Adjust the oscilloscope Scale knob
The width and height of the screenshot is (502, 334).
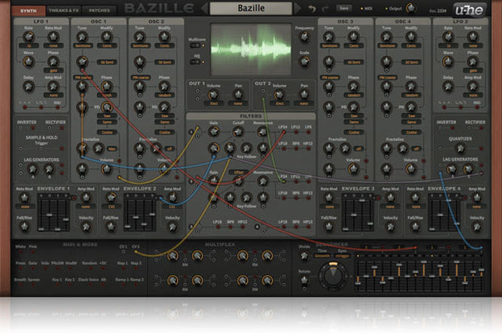point(304,62)
